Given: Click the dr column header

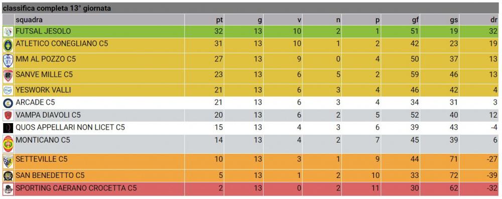Looking at the screenshot, I should point(494,20).
